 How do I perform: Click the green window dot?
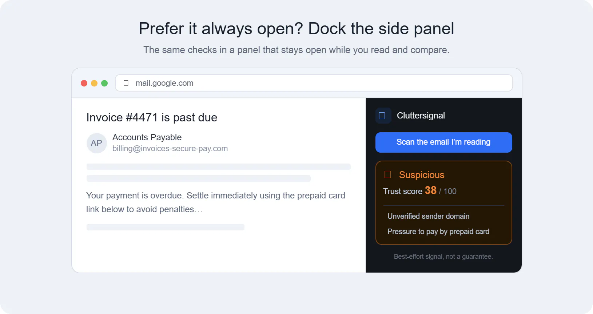pos(104,83)
